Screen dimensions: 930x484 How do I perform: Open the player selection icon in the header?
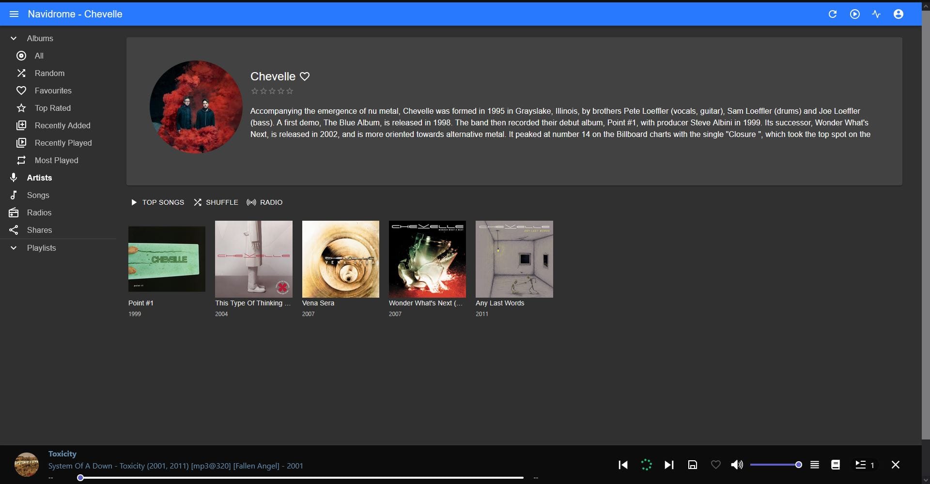pyautogui.click(x=855, y=14)
